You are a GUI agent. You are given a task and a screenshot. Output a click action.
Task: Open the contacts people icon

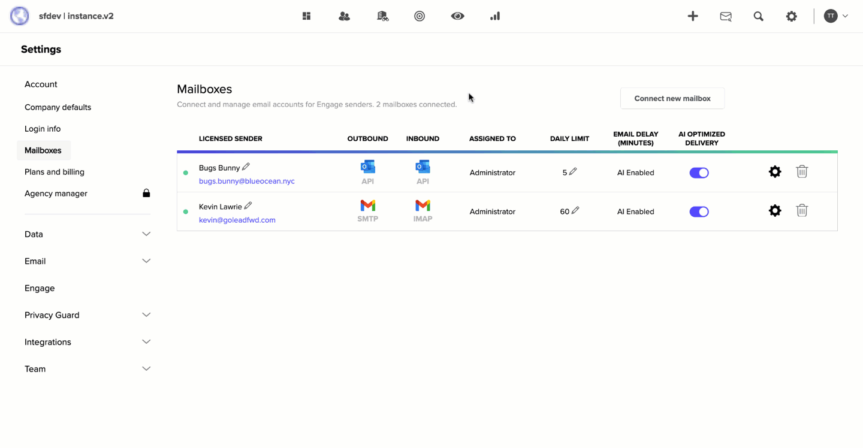point(344,16)
